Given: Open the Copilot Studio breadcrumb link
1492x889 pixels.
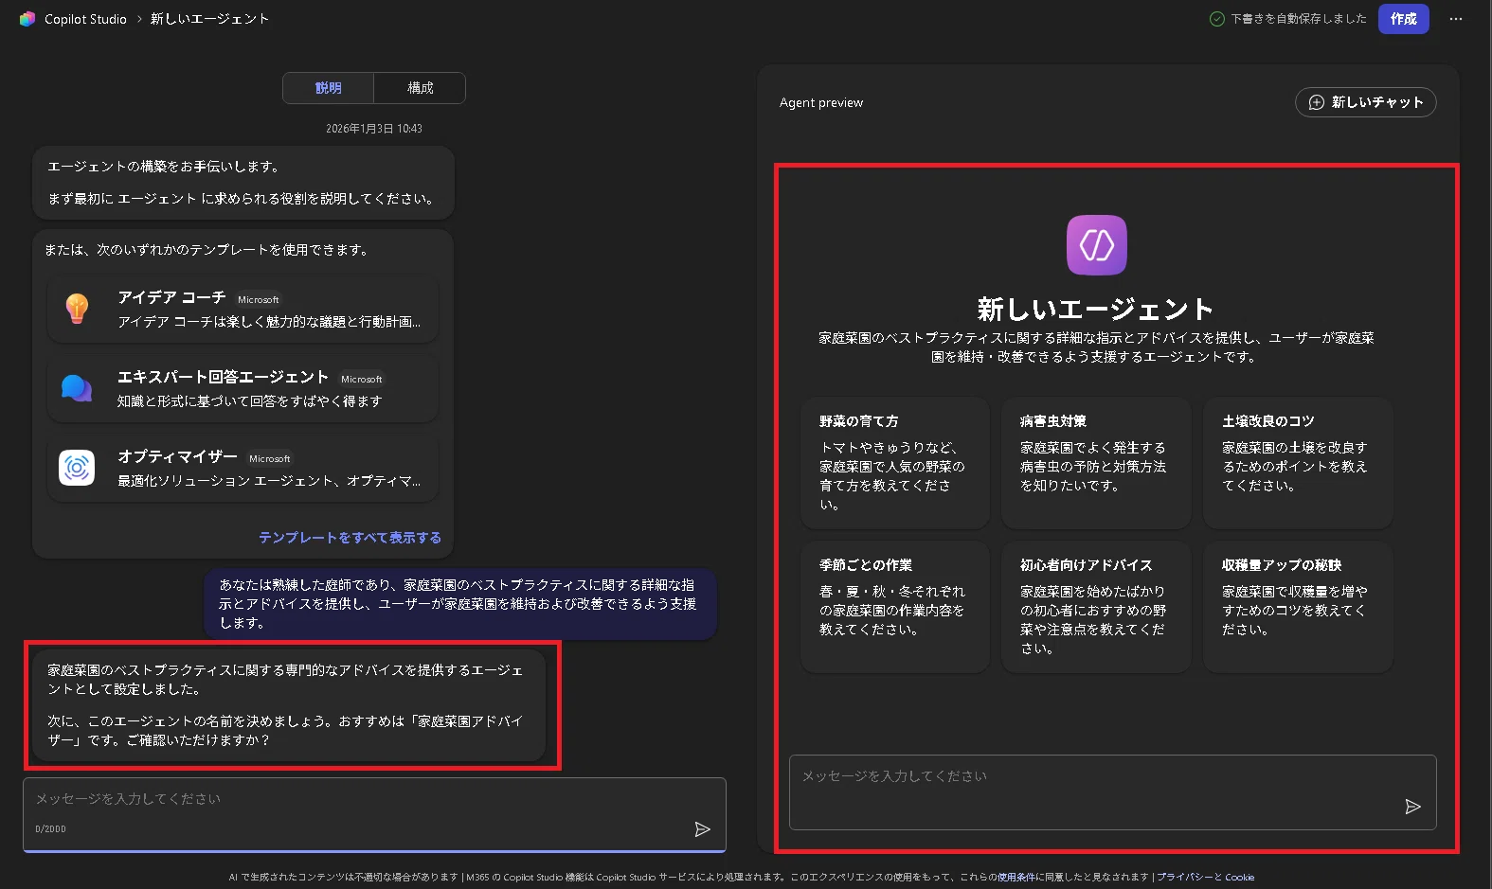Looking at the screenshot, I should point(85,19).
